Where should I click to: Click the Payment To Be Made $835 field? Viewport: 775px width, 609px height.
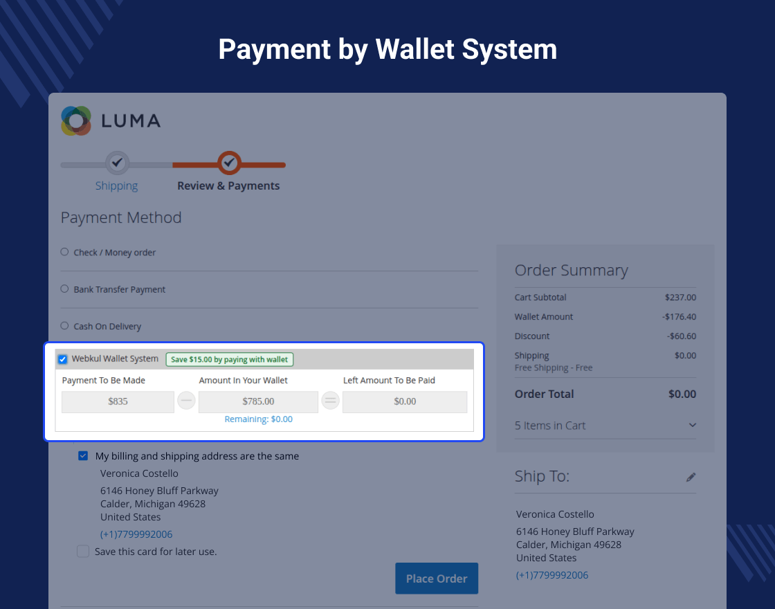pyautogui.click(x=118, y=402)
